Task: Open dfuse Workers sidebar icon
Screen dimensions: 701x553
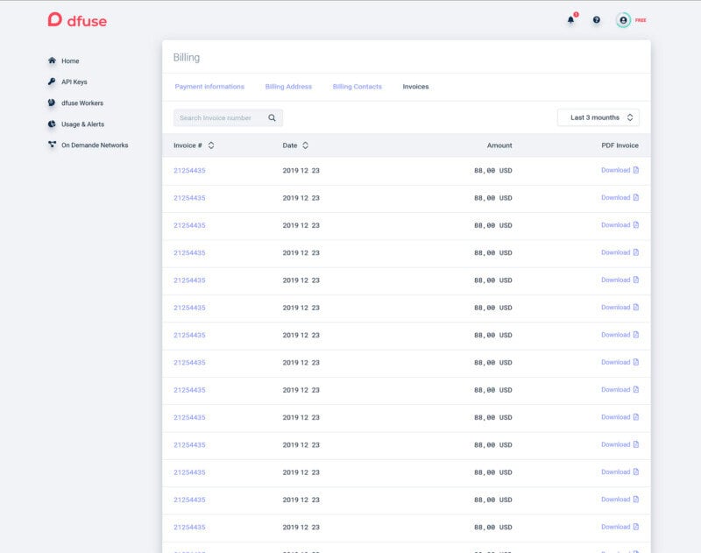Action: tap(52, 103)
